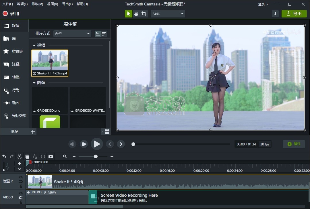Click the green 导出 export button
Image resolution: width=310 pixels, height=209 pixels.
click(294, 14)
